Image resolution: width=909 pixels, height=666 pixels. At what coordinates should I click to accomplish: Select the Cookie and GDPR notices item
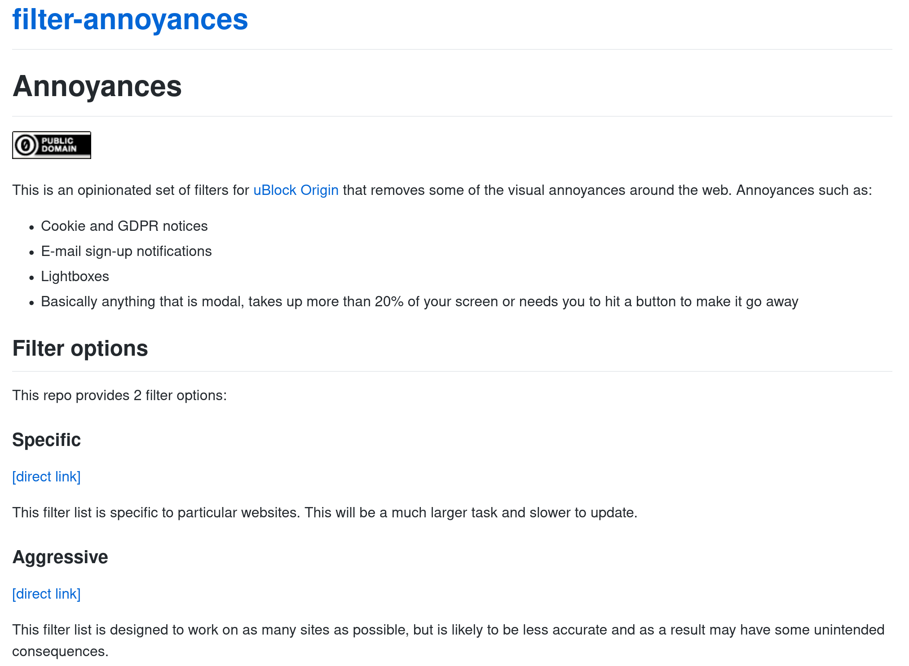(x=124, y=226)
